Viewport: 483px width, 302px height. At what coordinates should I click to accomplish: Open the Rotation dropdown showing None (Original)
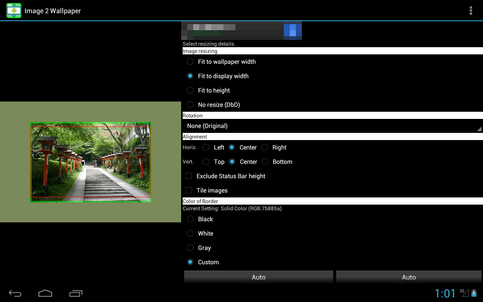click(332, 126)
